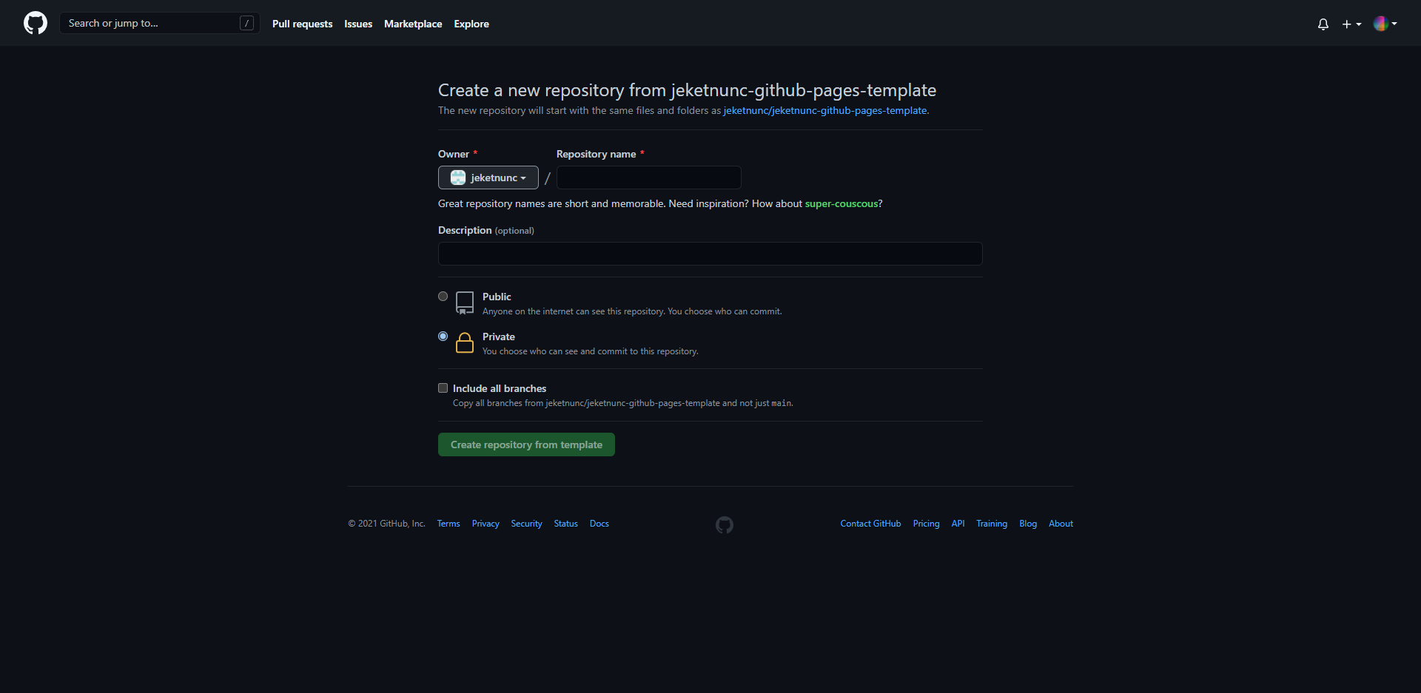Open the Docs footer link
1421x693 pixels.
click(x=599, y=524)
